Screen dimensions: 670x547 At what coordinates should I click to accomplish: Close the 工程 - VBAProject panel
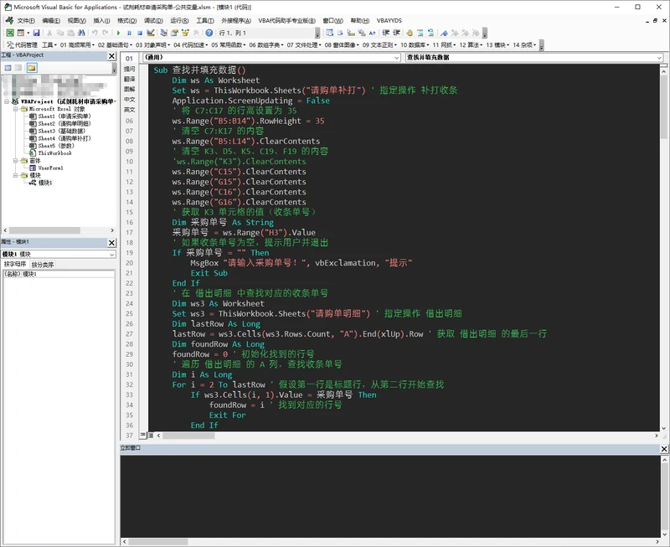(x=111, y=56)
